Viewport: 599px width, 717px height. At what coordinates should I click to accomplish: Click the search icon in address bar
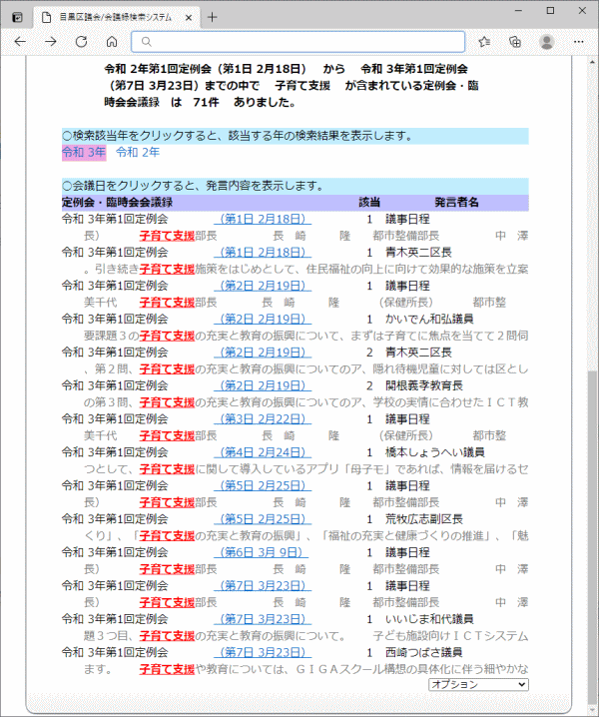[147, 42]
